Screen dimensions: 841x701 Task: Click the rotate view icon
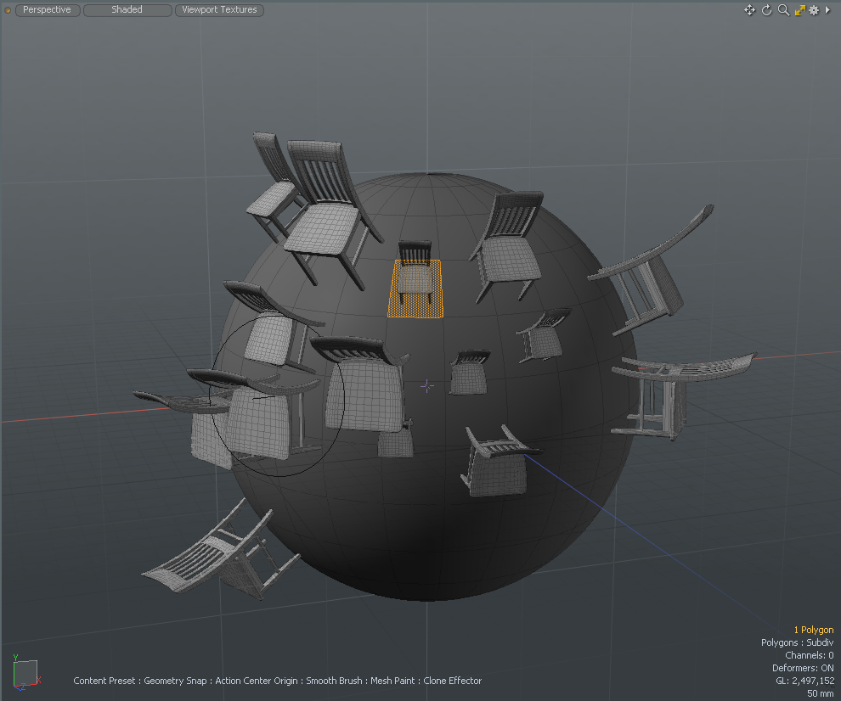click(766, 10)
